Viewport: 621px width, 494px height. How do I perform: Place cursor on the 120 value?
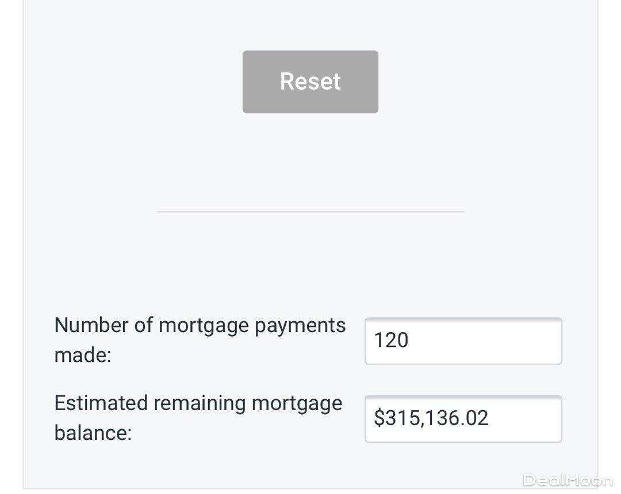pos(391,341)
